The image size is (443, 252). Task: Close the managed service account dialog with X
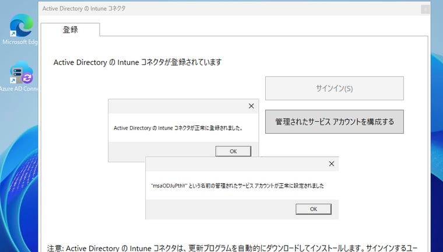(332, 164)
